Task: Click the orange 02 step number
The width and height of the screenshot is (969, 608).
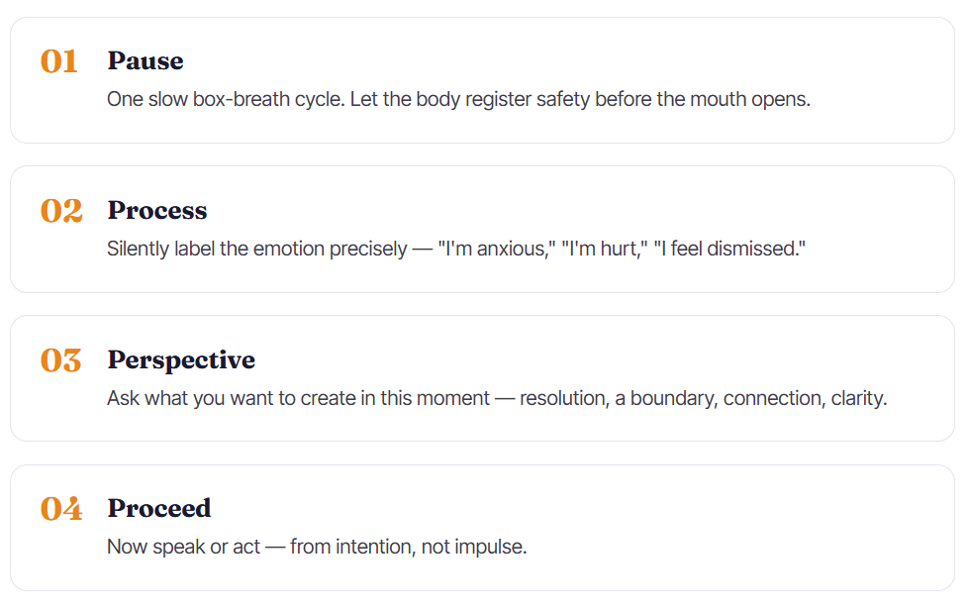Action: point(61,211)
